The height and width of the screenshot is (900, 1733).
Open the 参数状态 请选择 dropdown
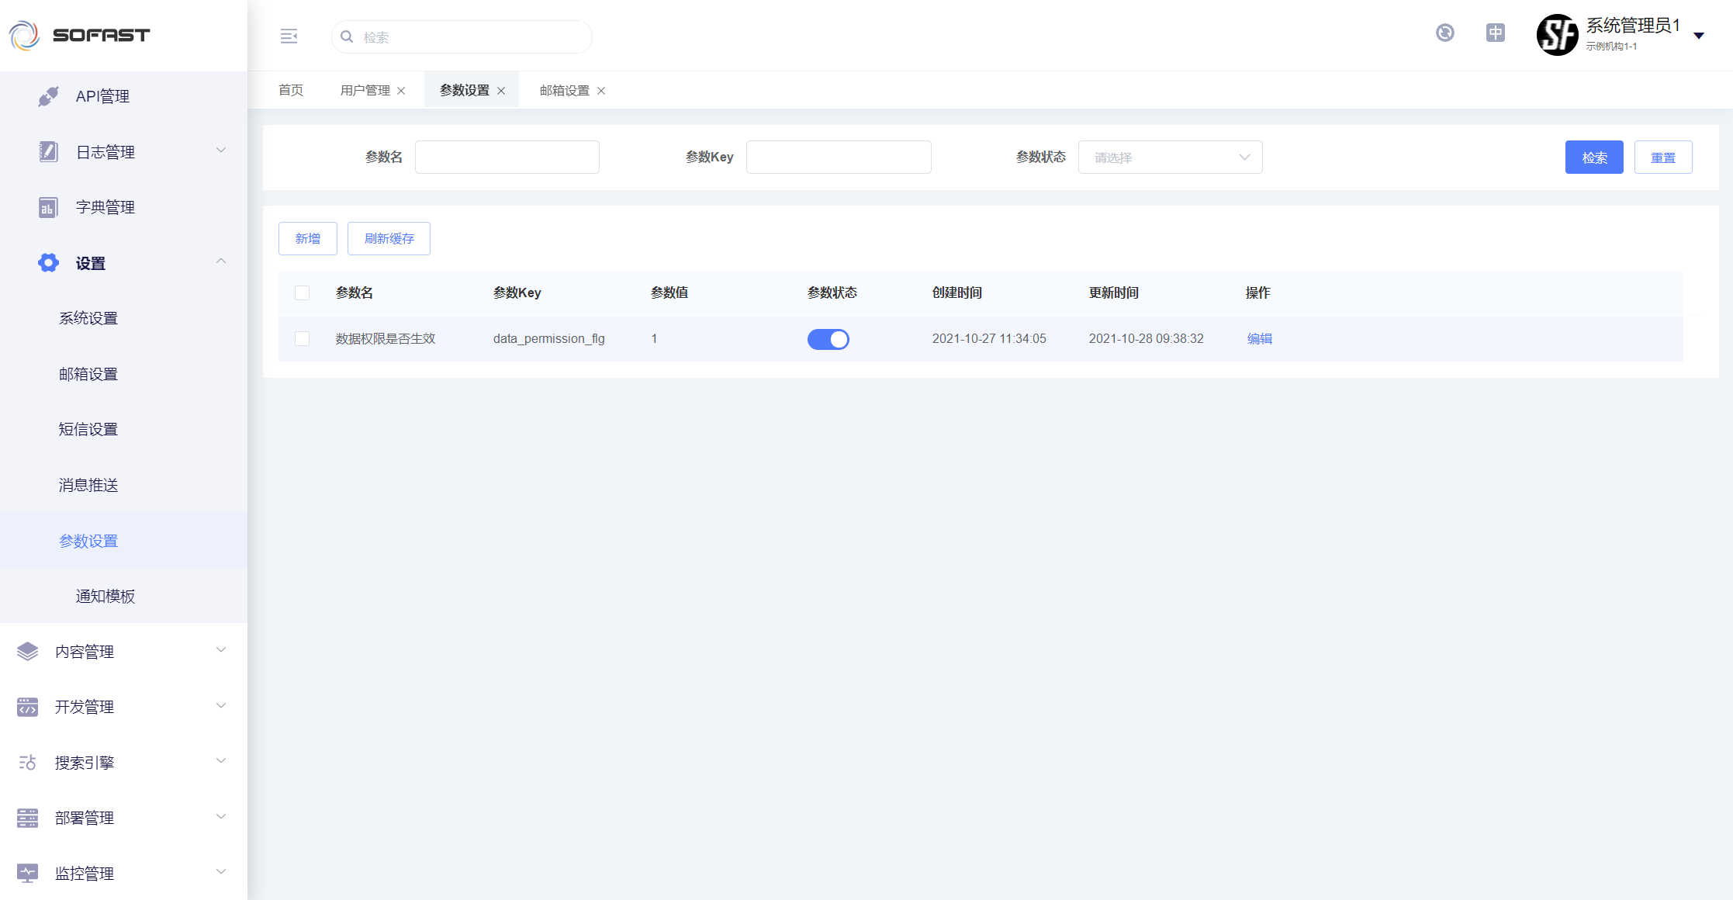pyautogui.click(x=1170, y=157)
